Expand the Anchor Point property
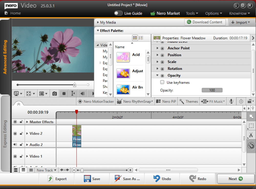This screenshot has width=256, height=189. click(x=157, y=48)
